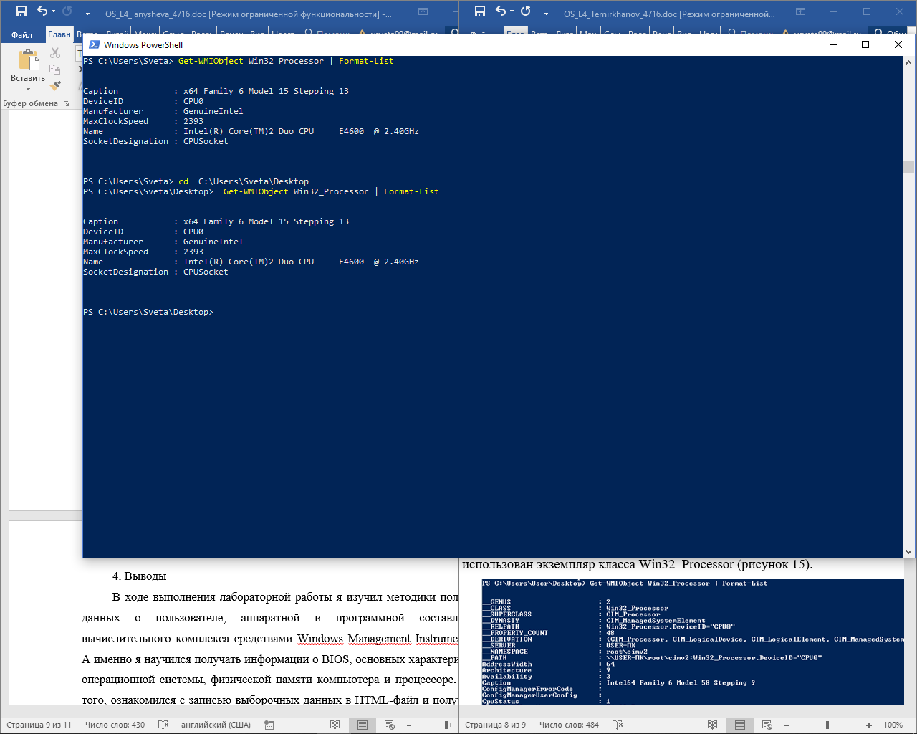This screenshot has width=917, height=734.
Task: Switch right document to Read Mode view
Action: pos(712,725)
